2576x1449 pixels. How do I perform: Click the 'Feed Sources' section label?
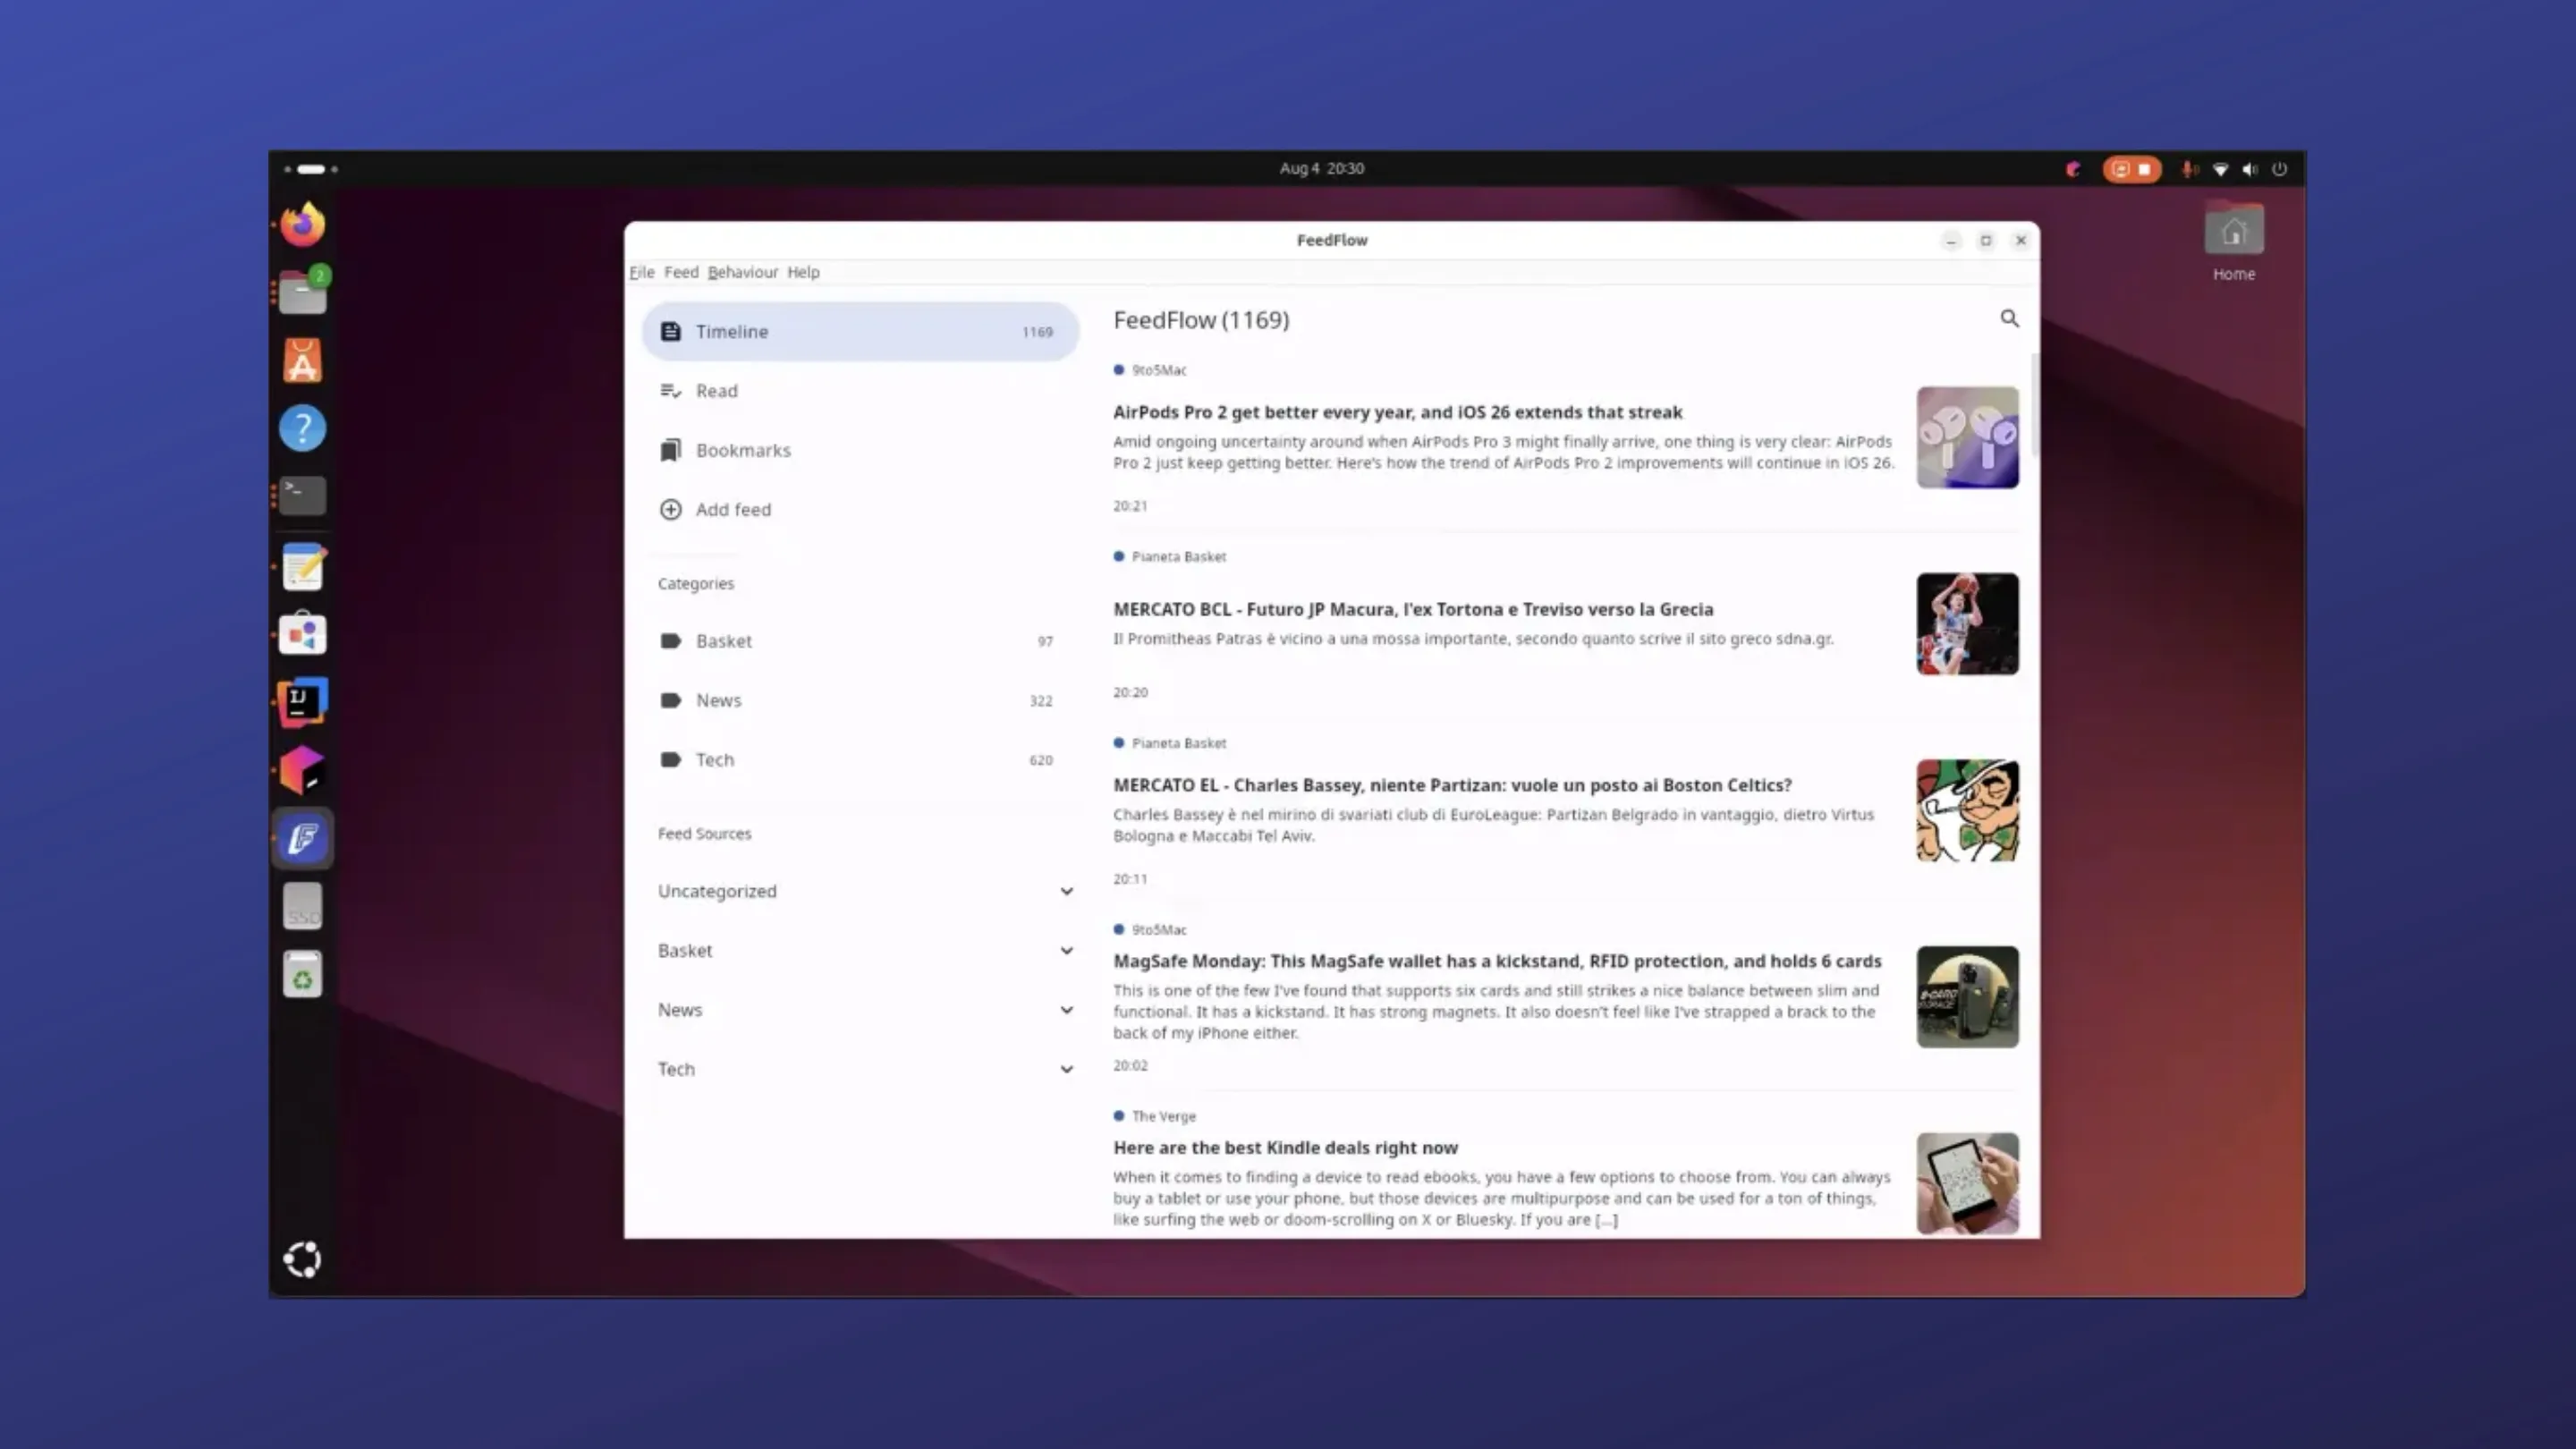(704, 833)
